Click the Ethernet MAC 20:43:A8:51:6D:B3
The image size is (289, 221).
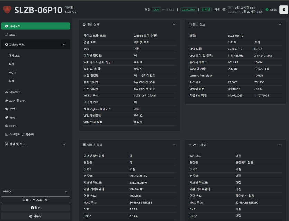141,203
